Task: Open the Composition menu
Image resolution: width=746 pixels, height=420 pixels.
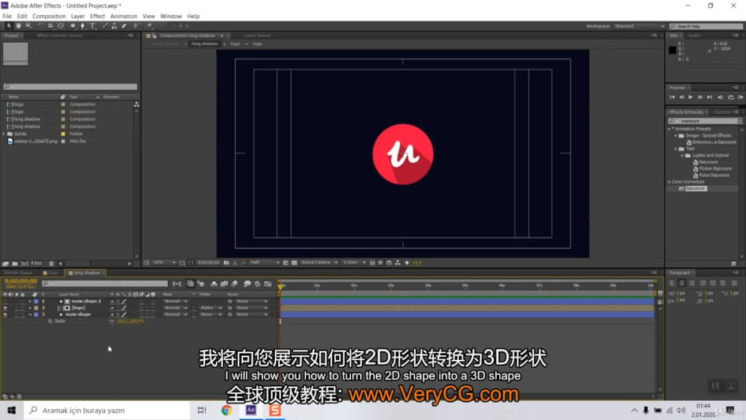Action: point(49,16)
